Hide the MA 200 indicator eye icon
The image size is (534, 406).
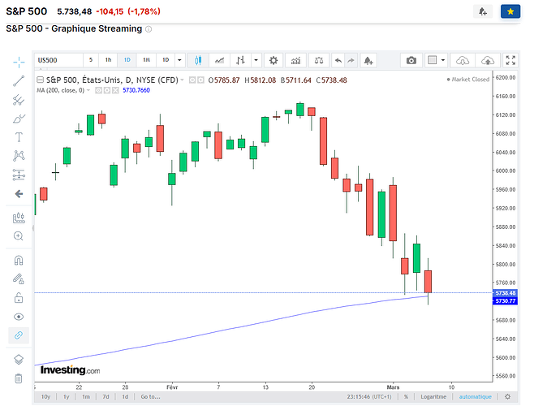(x=99, y=90)
